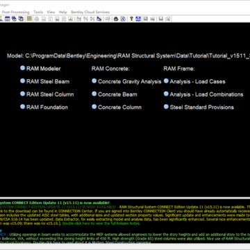Click the single blue window toolbar icon
This screenshot has height=250, width=250.
point(8,19)
